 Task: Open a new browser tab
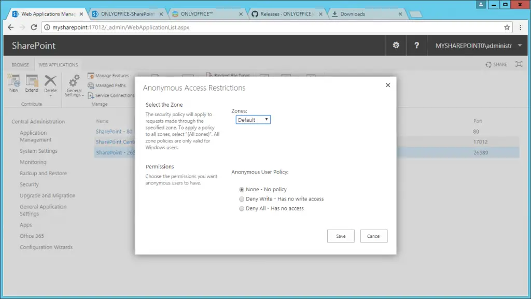click(415, 14)
